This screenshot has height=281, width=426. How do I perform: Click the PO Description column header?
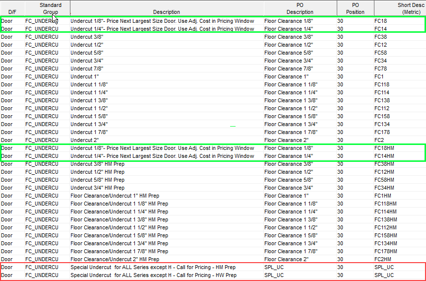click(300, 8)
